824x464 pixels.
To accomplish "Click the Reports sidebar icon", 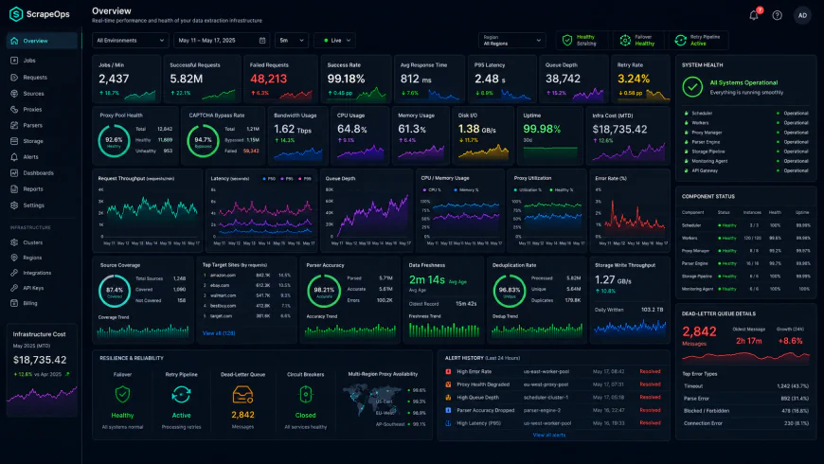I will pos(14,188).
